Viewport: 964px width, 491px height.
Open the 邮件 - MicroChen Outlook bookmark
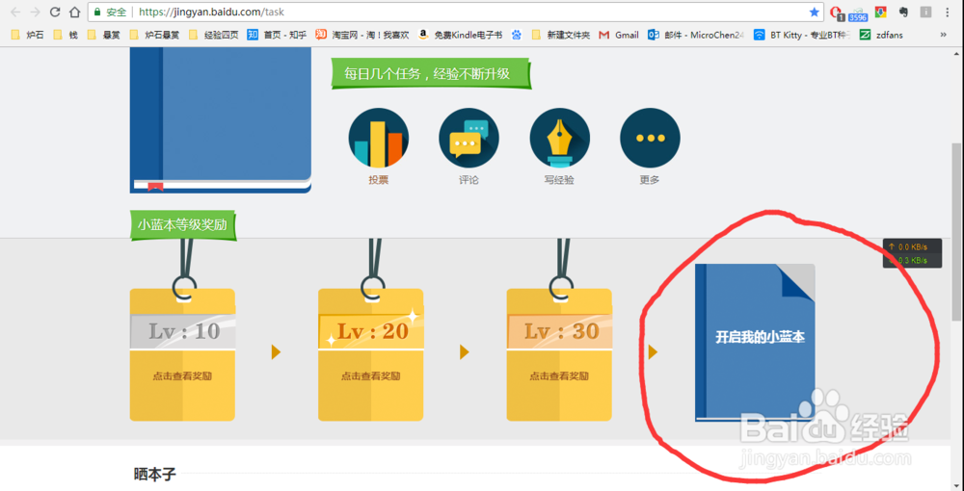tap(696, 35)
